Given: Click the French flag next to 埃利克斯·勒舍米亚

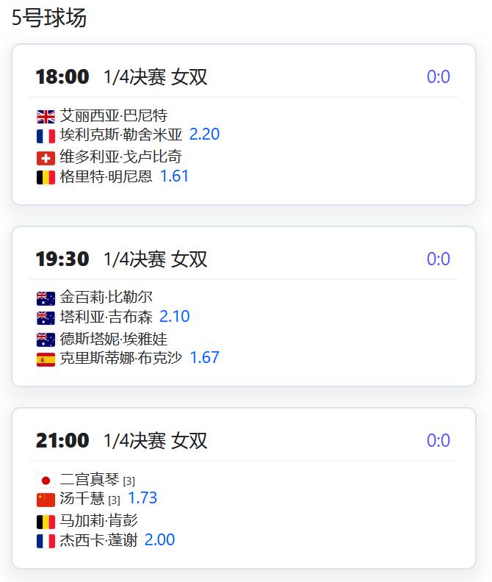Looking at the screenshot, I should (x=46, y=136).
